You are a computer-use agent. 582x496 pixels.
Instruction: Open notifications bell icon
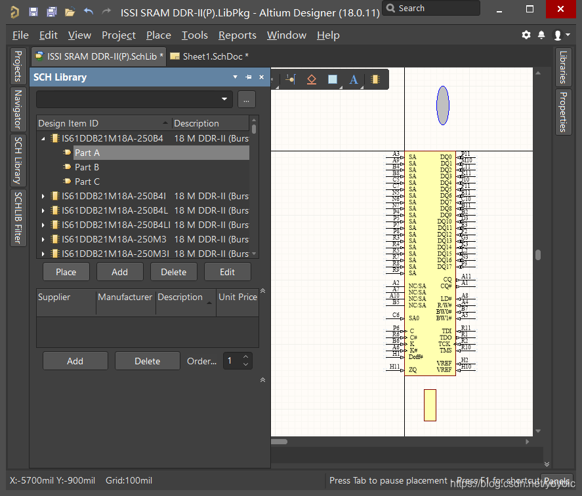point(541,35)
